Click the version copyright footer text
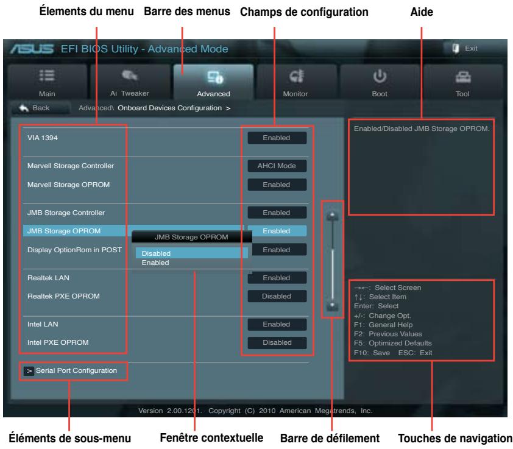Screen dimensions: 513x449 255,411
